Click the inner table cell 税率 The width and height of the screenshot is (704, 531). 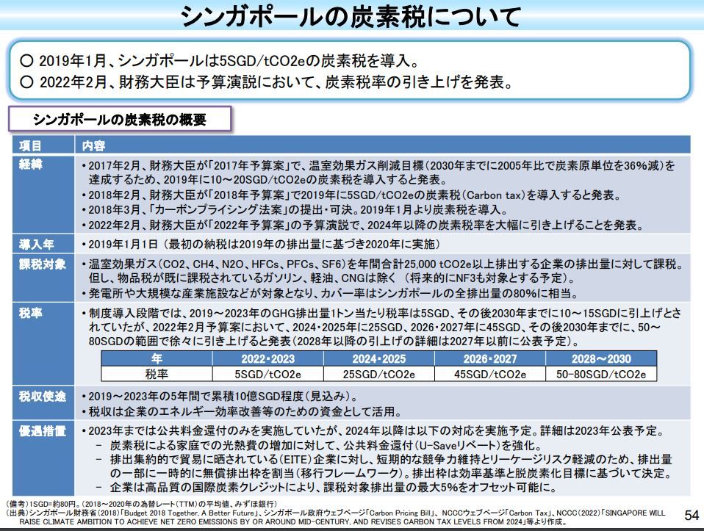(x=157, y=374)
